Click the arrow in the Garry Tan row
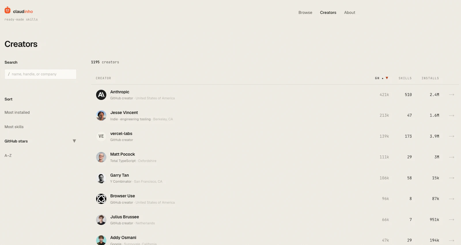The image size is (461, 245). coord(451,178)
